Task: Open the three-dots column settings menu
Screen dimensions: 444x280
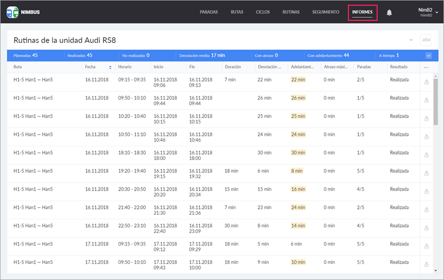Action: [426, 67]
